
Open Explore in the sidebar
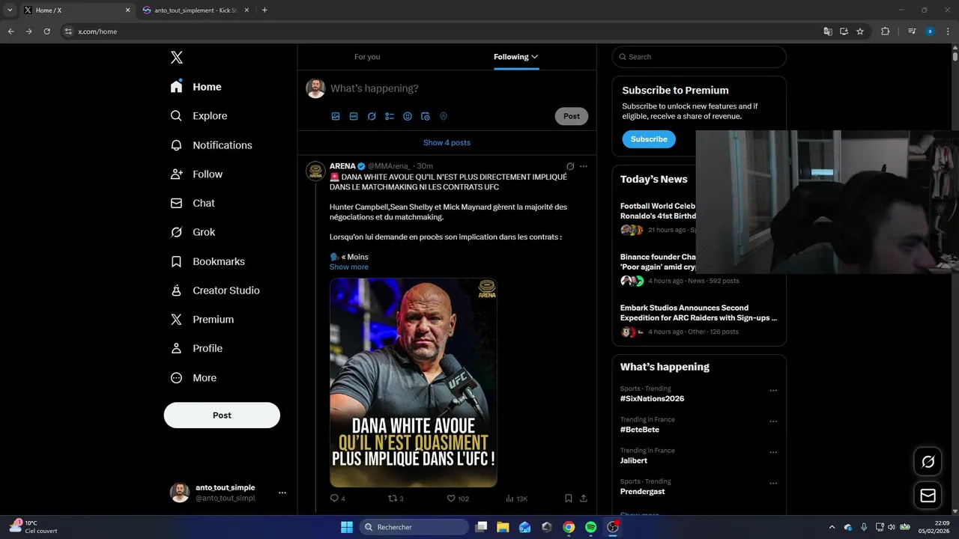tap(199, 116)
